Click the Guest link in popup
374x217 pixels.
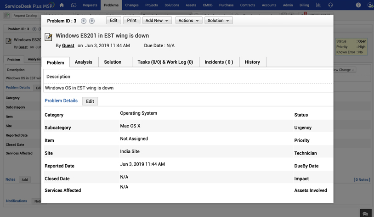coord(68,45)
